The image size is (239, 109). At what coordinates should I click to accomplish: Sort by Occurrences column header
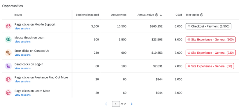119,15
